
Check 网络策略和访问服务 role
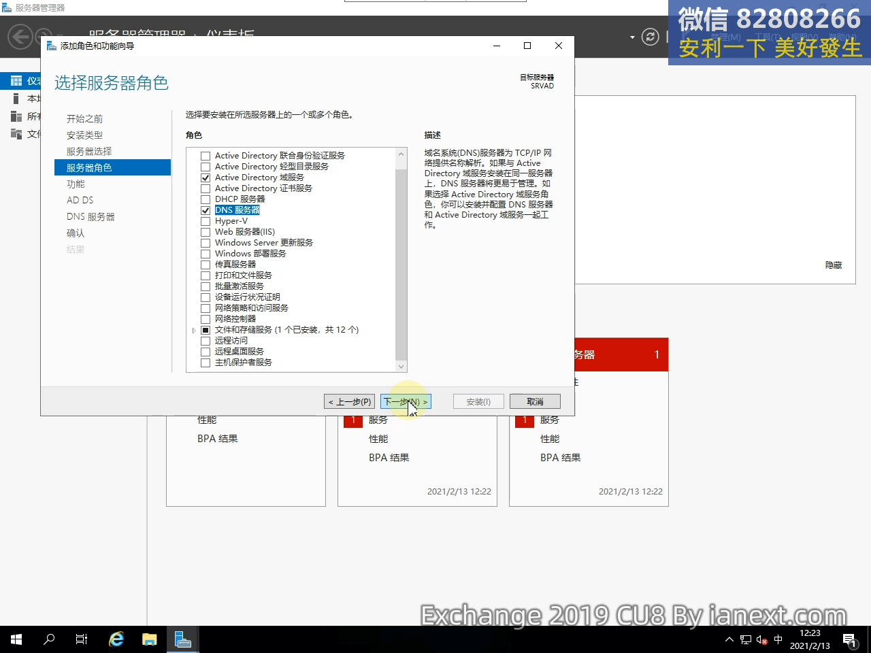(x=206, y=308)
